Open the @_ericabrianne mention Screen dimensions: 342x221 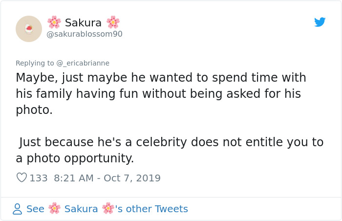pos(83,63)
